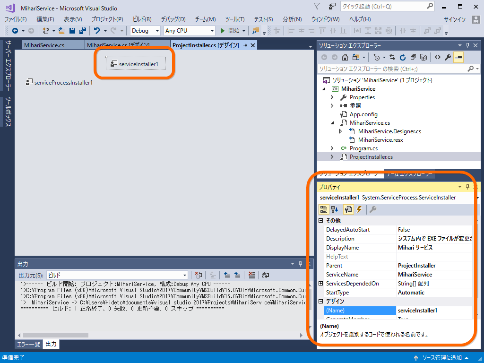This screenshot has width=484, height=363.
Task: Click the account avatar icon next to sign-in
Action: 476,19
